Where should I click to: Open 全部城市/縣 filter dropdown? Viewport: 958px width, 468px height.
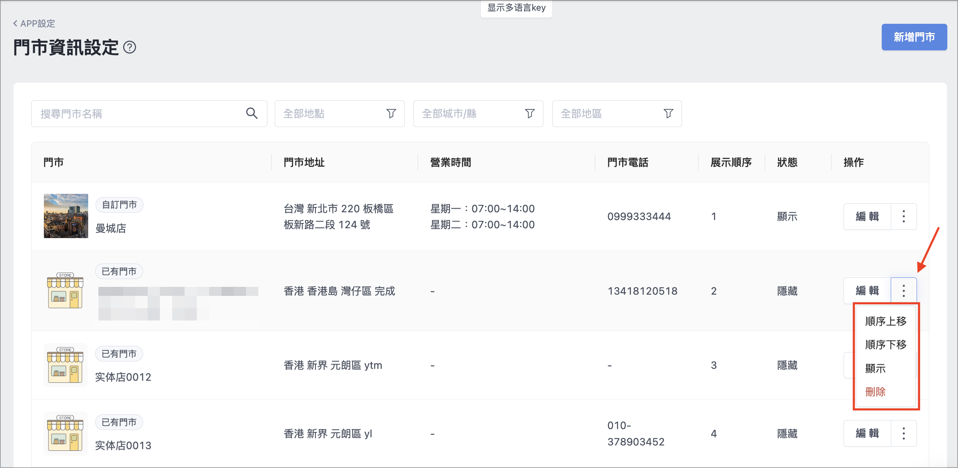(x=478, y=114)
